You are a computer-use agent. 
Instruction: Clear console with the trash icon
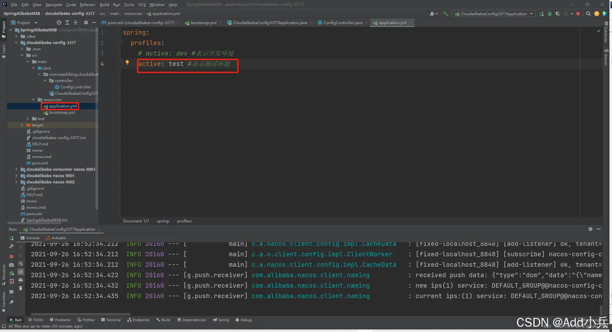pos(21,288)
